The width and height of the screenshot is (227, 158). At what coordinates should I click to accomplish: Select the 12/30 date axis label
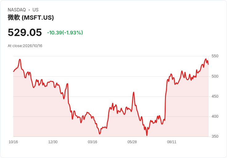pyautogui.click(x=53, y=142)
